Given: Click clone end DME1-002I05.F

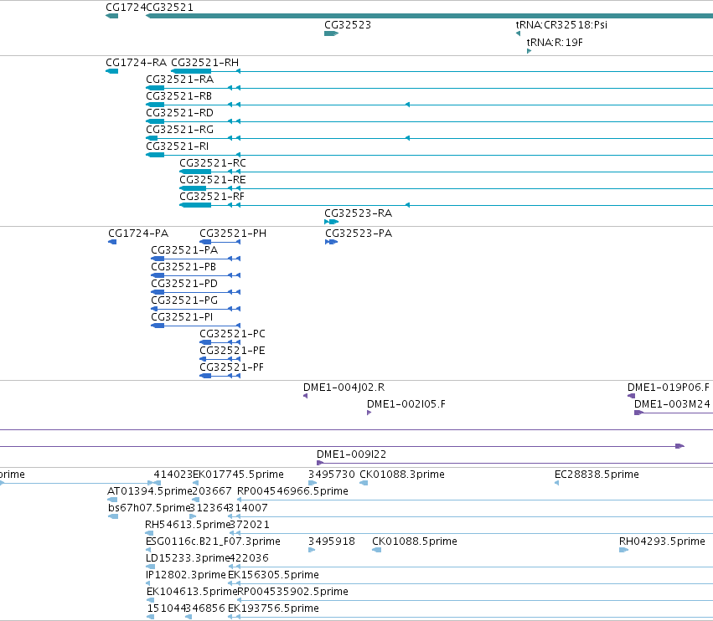Looking at the screenshot, I should click(406, 404).
